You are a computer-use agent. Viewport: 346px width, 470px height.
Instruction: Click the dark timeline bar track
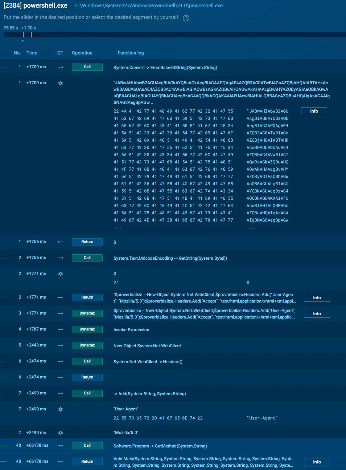174,35
